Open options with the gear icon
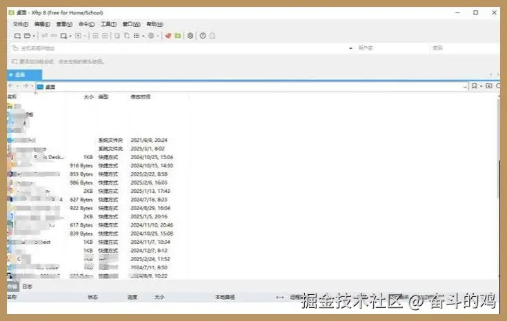The height and width of the screenshot is (321, 507). (190, 36)
